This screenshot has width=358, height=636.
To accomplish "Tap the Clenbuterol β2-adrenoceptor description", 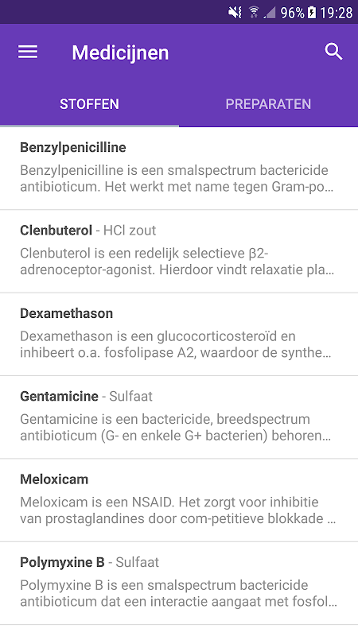I will 177,262.
